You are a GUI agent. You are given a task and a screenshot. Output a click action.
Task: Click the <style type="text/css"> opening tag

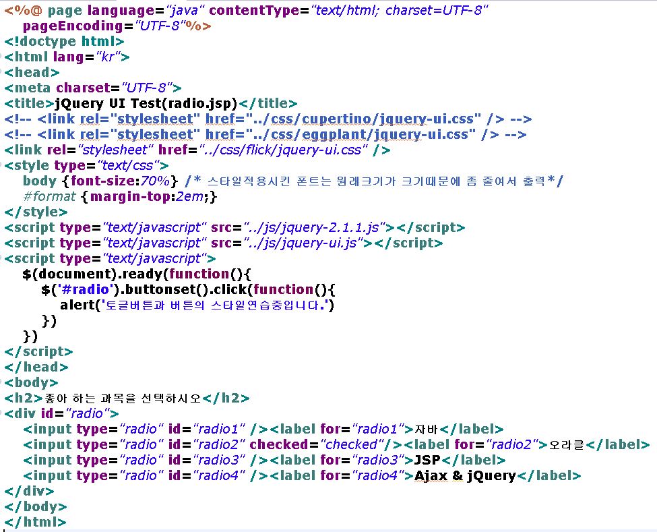click(87, 166)
